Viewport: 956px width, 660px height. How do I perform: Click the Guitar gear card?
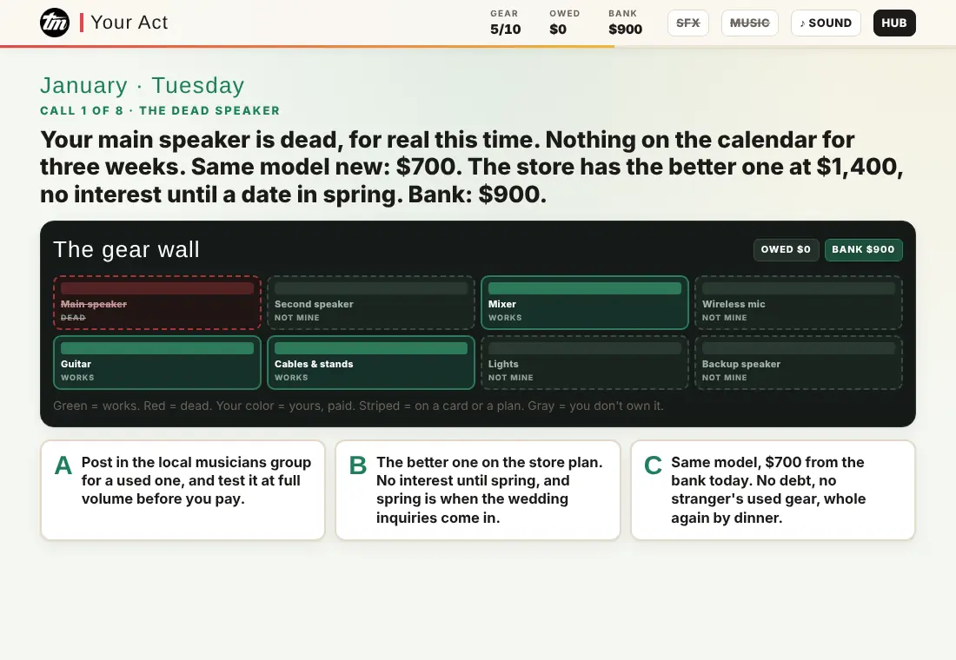pos(157,363)
